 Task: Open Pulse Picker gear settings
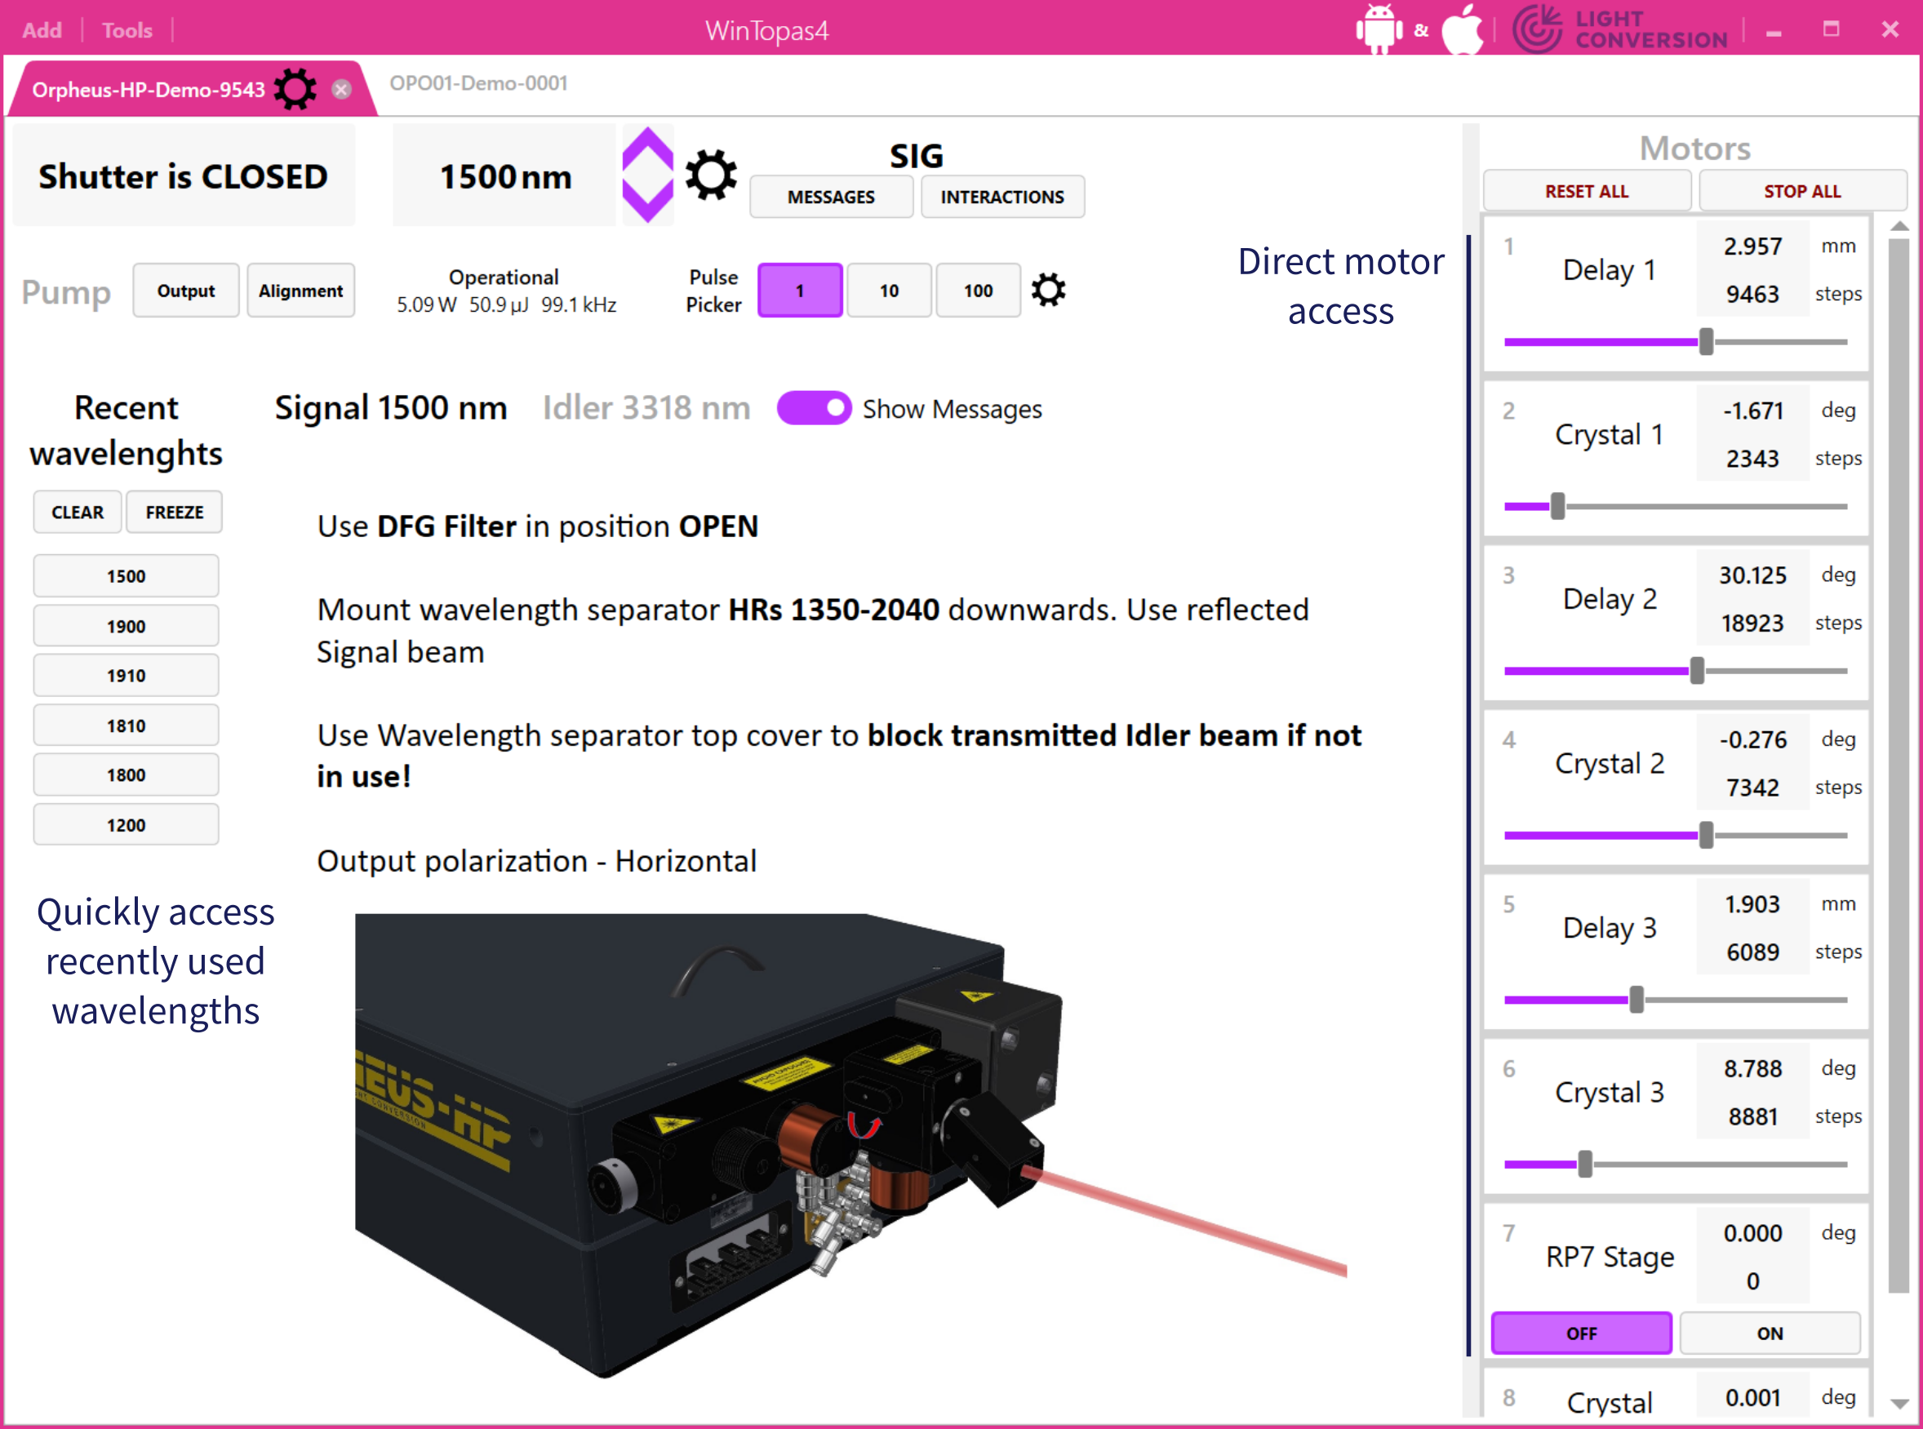click(1047, 290)
